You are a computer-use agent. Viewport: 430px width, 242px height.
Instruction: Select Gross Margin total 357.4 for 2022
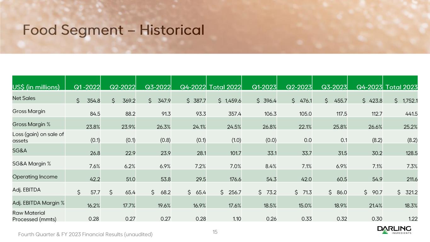click(x=235, y=114)
